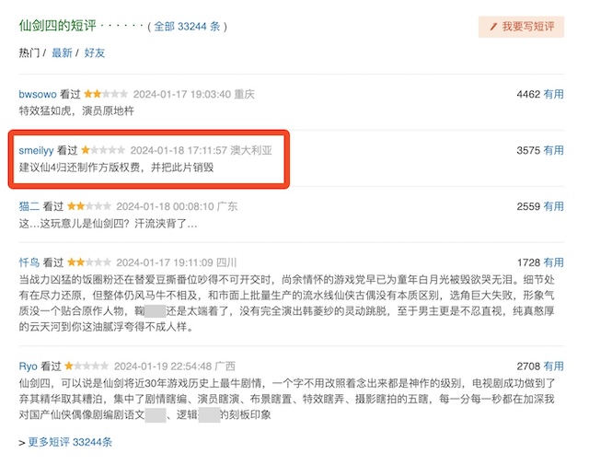Open user smeilyy's profile
Image resolution: width=589 pixels, height=465 pixels.
point(36,150)
